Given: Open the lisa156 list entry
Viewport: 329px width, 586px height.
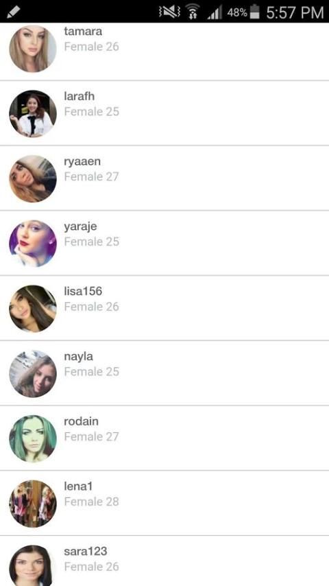Looking at the screenshot, I should pos(164,308).
